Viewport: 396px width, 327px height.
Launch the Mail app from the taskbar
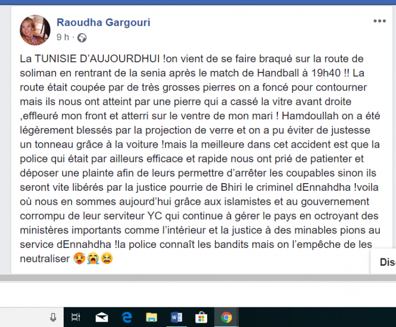[x=102, y=317]
